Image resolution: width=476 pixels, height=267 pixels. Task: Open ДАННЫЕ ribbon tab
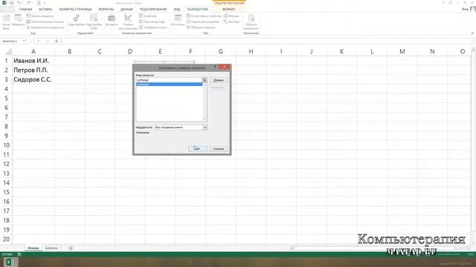pyautogui.click(x=126, y=10)
